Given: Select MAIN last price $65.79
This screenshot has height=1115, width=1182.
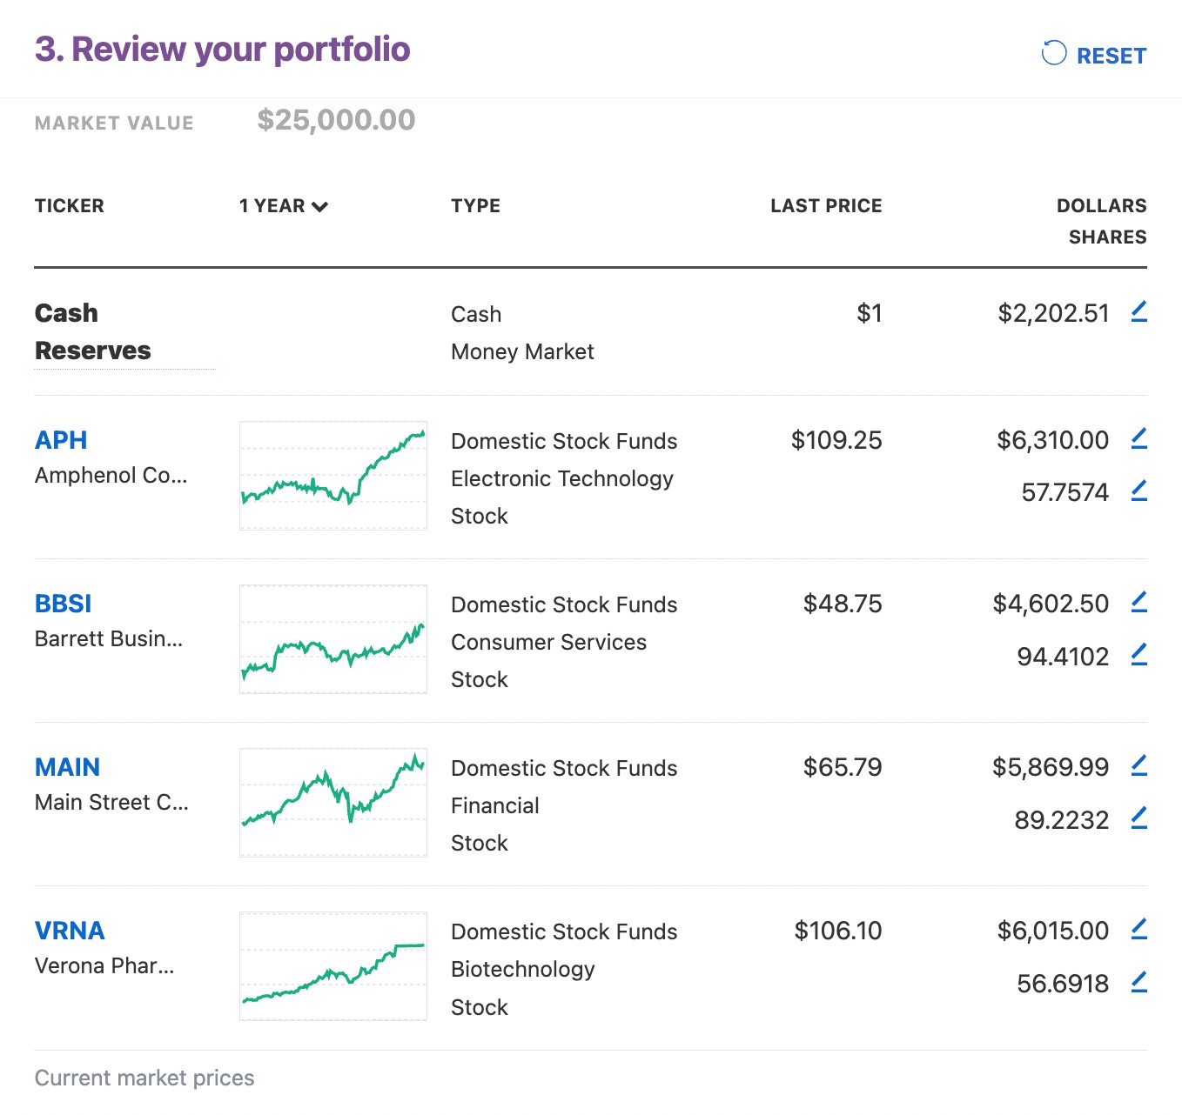Looking at the screenshot, I should pyautogui.click(x=843, y=767).
